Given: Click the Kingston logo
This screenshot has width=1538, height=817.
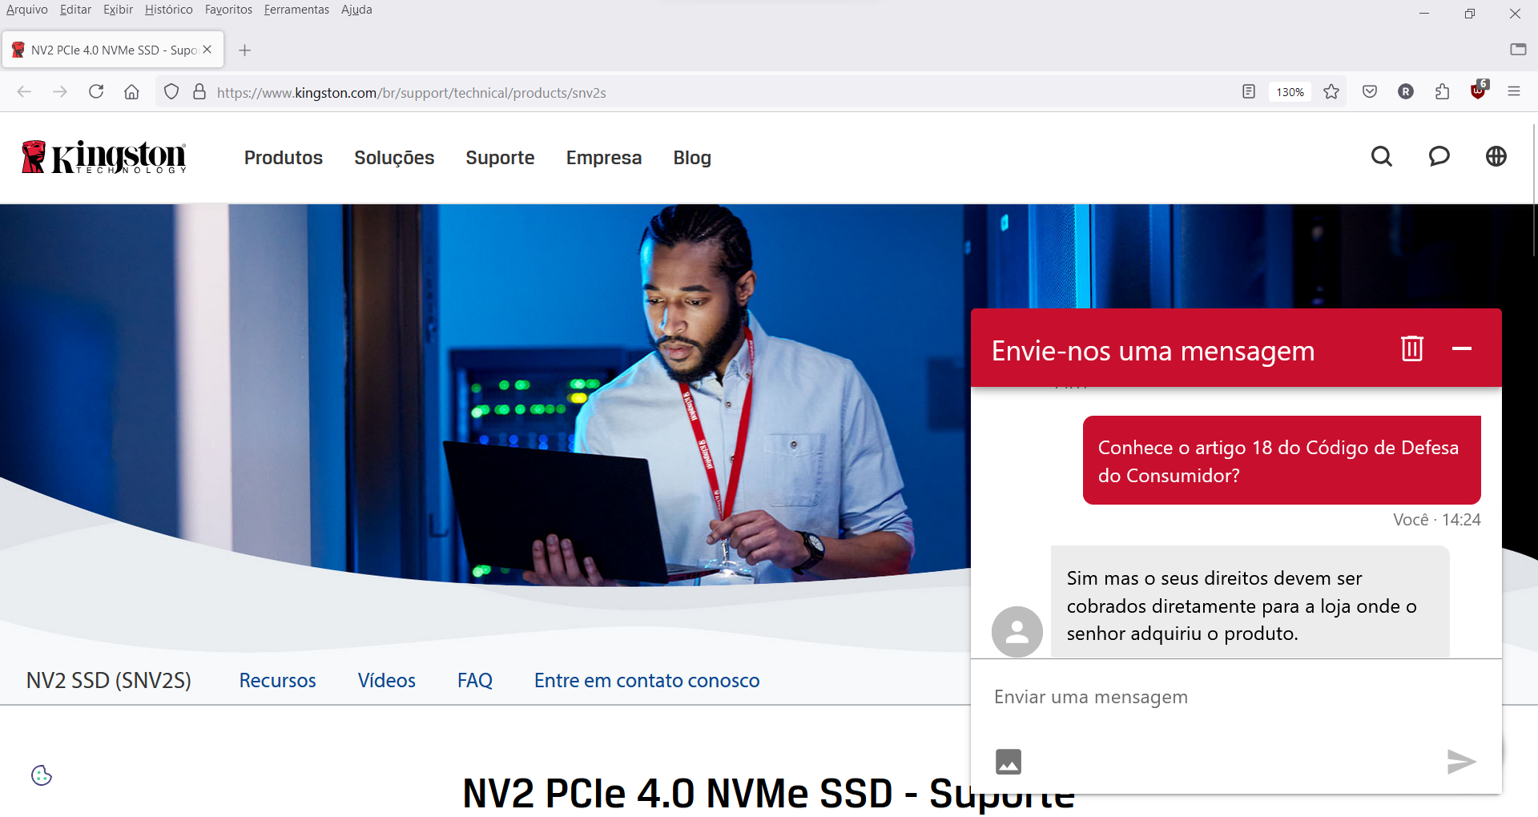Looking at the screenshot, I should 104,157.
